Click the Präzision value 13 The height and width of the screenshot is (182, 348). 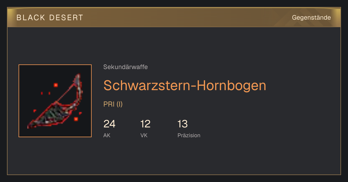pos(183,124)
